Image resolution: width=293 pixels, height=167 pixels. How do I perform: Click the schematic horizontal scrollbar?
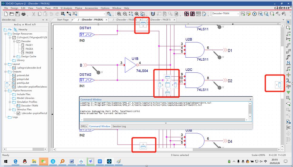pos(167,150)
